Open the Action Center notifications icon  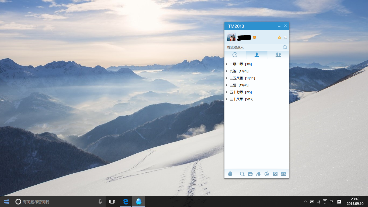click(325, 202)
